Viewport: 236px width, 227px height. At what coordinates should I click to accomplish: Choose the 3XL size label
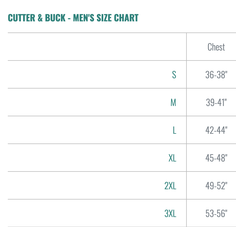[x=170, y=213]
